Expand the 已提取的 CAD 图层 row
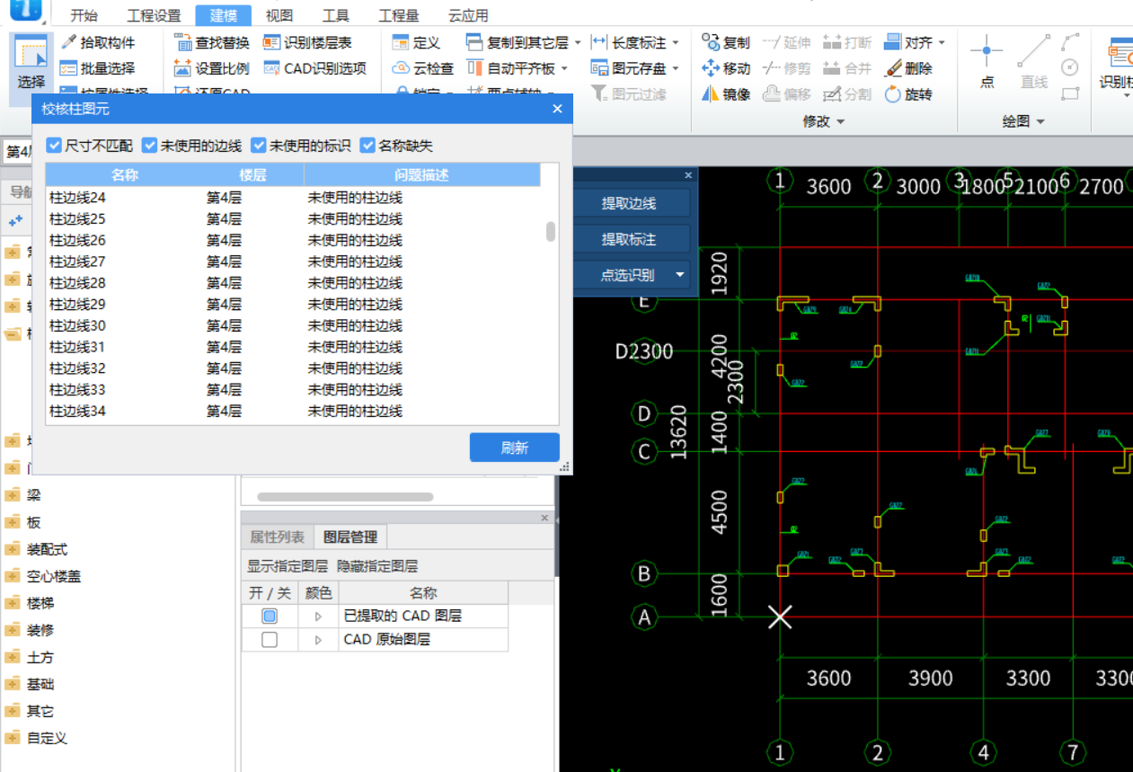This screenshot has height=772, width=1133. [318, 617]
